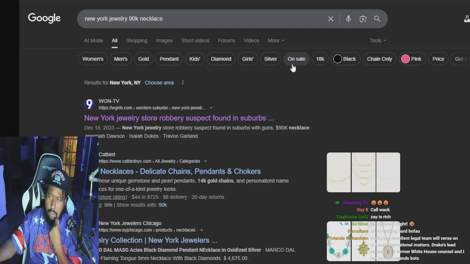Open New York Jewelers collection link
Viewport: 470px width, 264px height.
(x=158, y=240)
